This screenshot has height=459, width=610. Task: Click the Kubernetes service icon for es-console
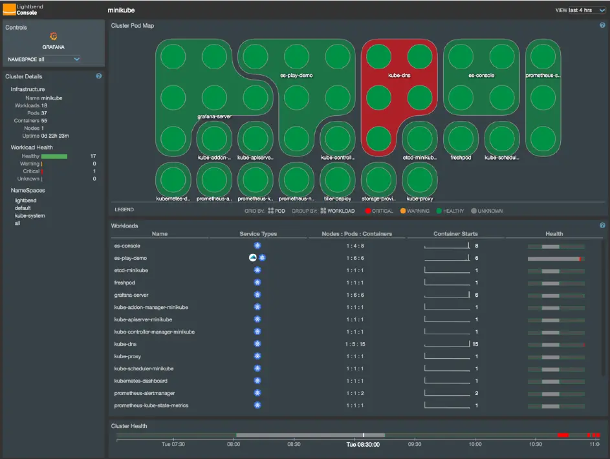click(257, 245)
